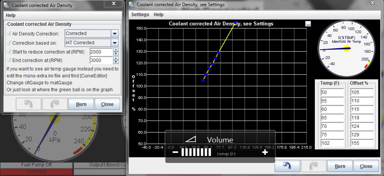Click the Volume level bars

click(x=196, y=152)
